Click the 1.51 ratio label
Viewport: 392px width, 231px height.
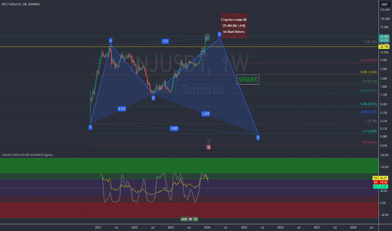(165, 41)
